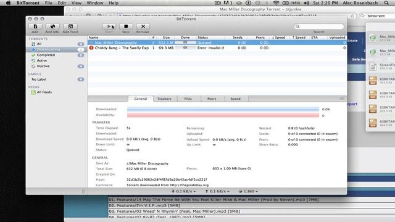Select the Chiddy Bang torrent row

tap(217, 48)
